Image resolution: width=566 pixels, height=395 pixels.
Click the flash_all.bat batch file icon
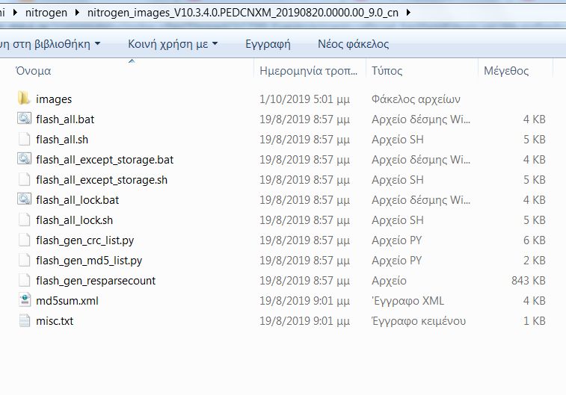[24, 119]
